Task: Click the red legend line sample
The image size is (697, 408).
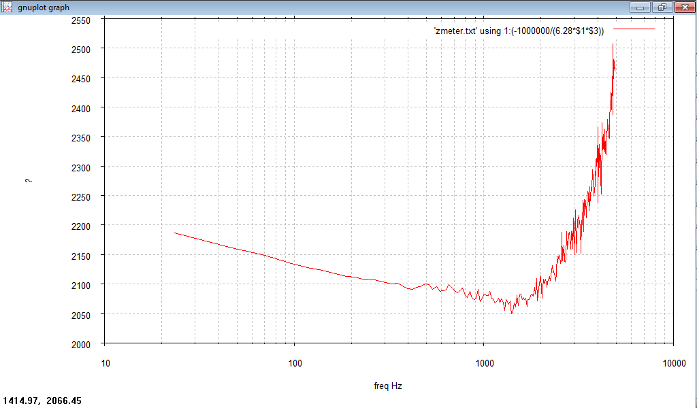Action: click(x=634, y=29)
